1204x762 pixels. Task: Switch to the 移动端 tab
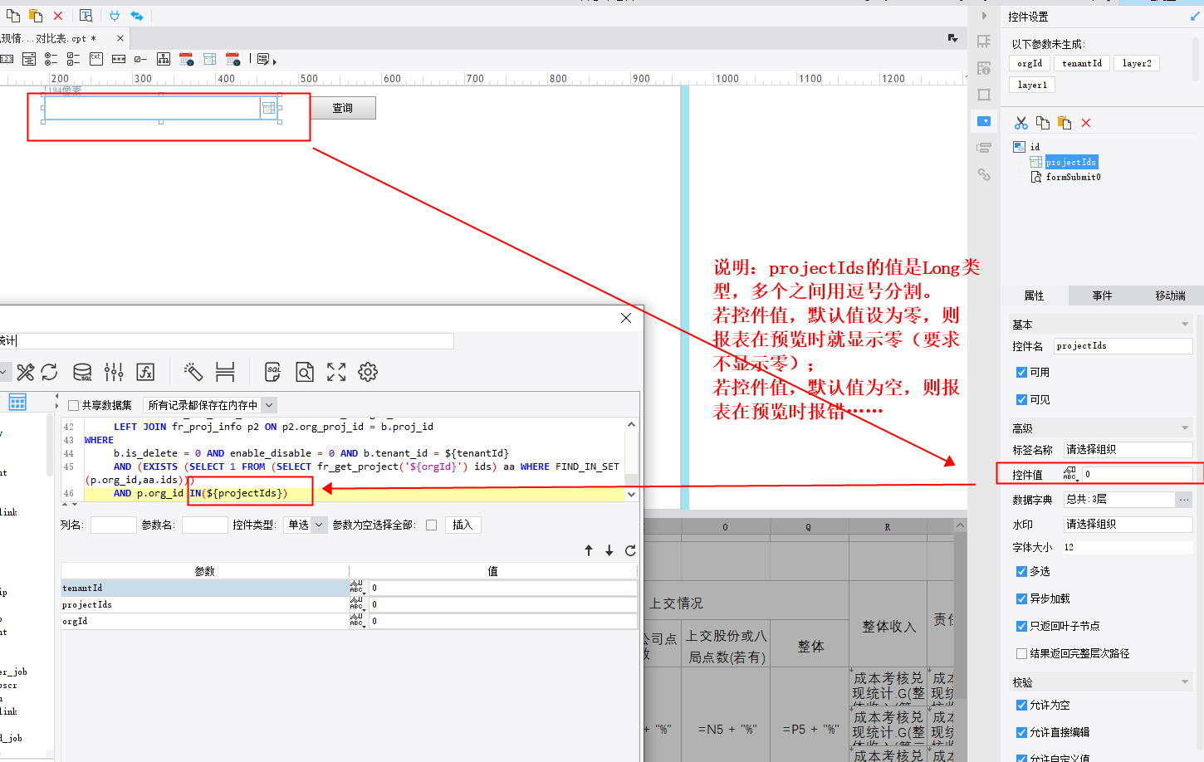click(1170, 296)
